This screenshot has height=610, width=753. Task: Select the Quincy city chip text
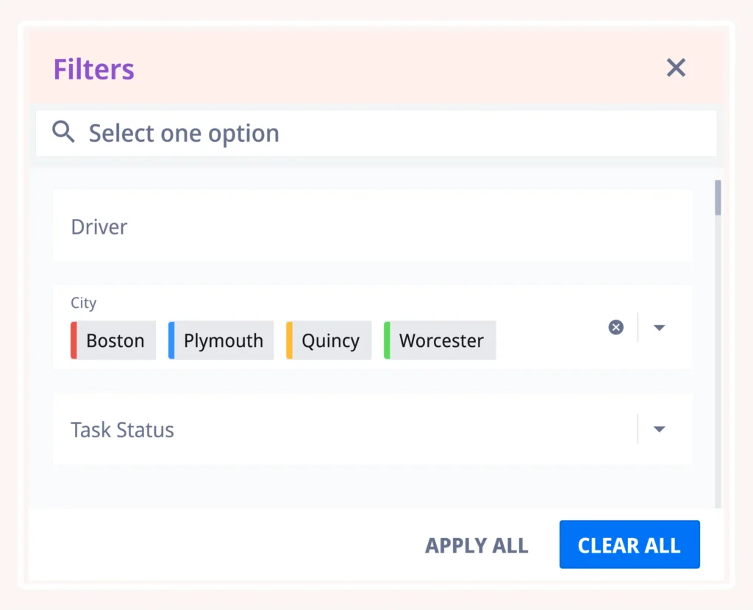tap(330, 341)
